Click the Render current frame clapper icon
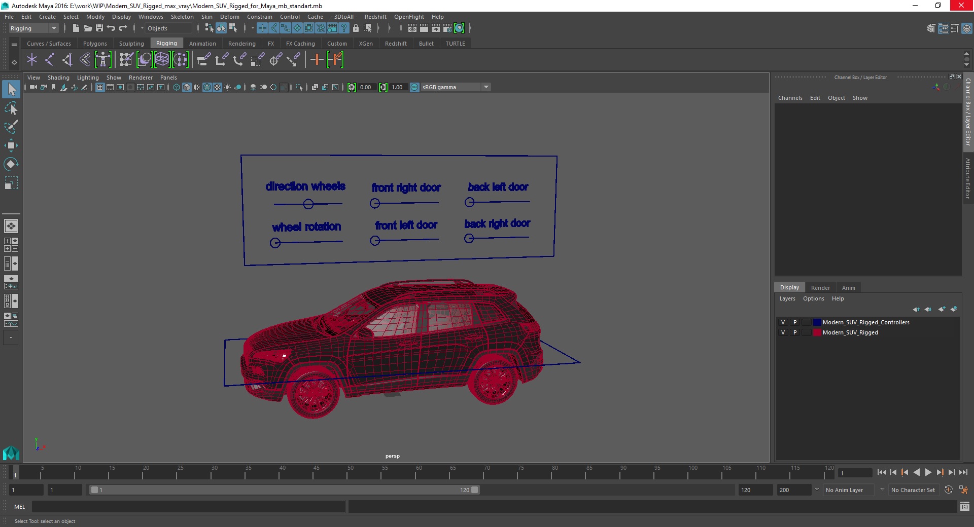The height and width of the screenshot is (527, 974). pyautogui.click(x=424, y=28)
